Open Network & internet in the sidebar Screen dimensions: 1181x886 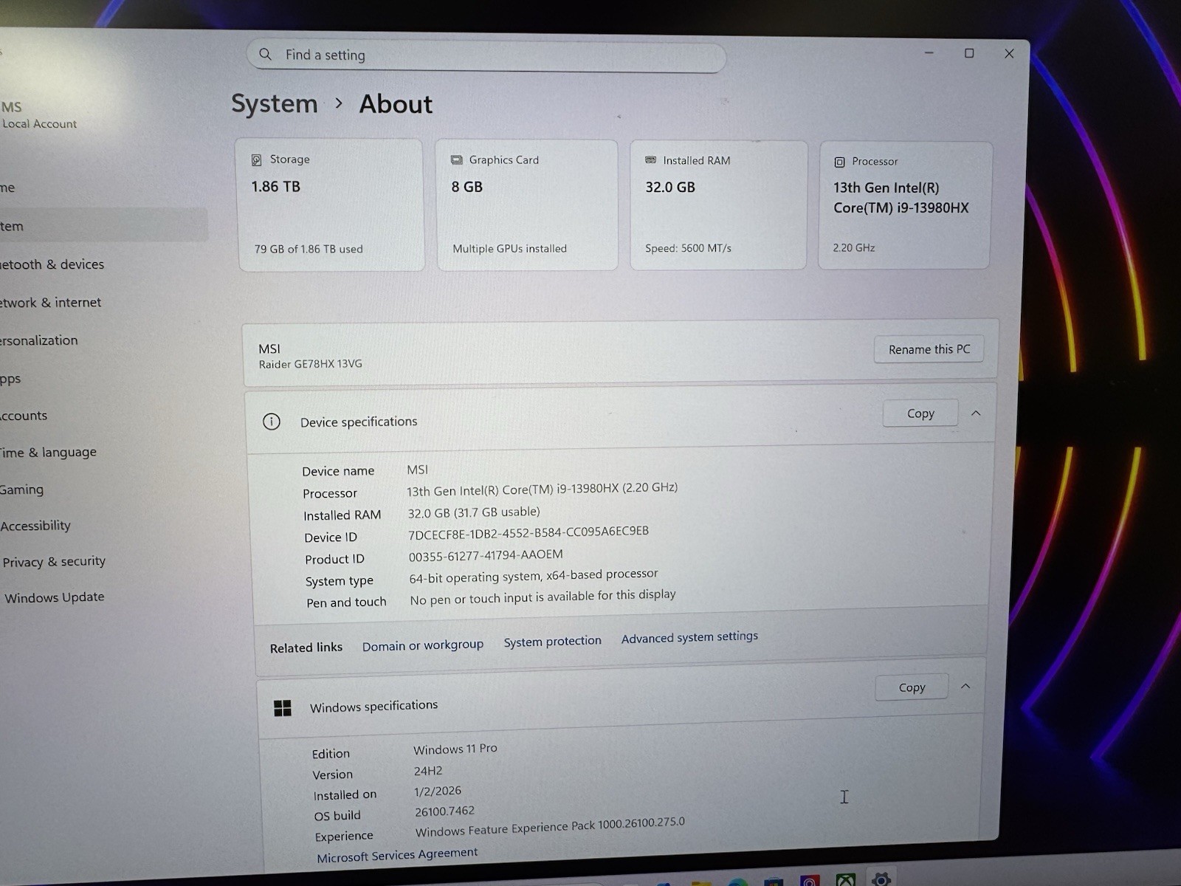pos(52,303)
